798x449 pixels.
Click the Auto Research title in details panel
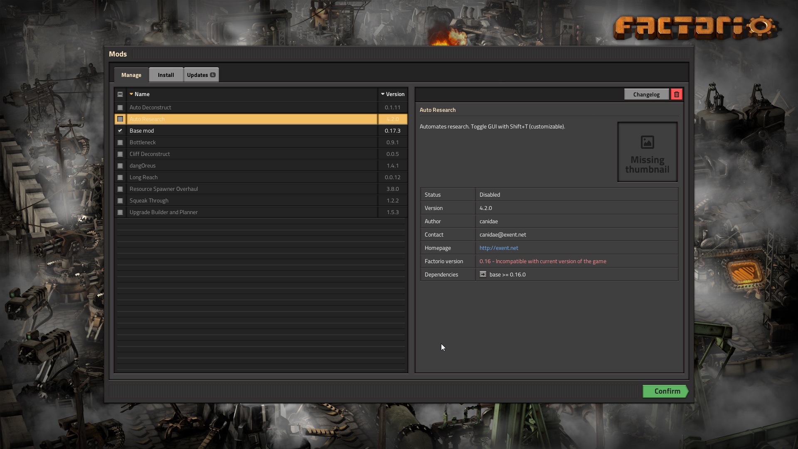coord(438,110)
